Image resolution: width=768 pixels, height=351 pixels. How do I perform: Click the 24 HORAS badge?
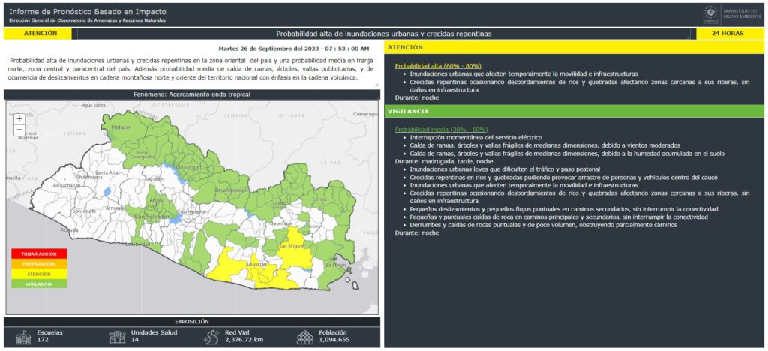[x=727, y=34]
